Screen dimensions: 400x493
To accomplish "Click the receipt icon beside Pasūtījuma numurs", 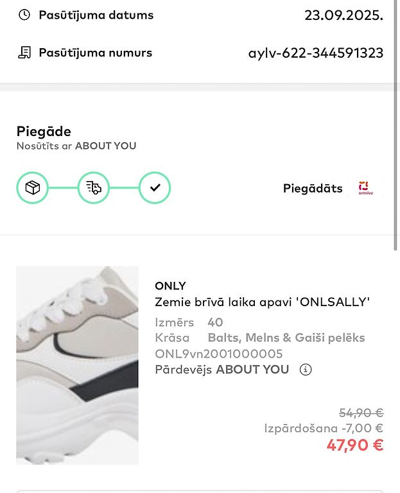I will click(24, 53).
